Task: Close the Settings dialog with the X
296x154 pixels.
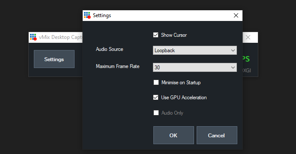Action: 236,15
